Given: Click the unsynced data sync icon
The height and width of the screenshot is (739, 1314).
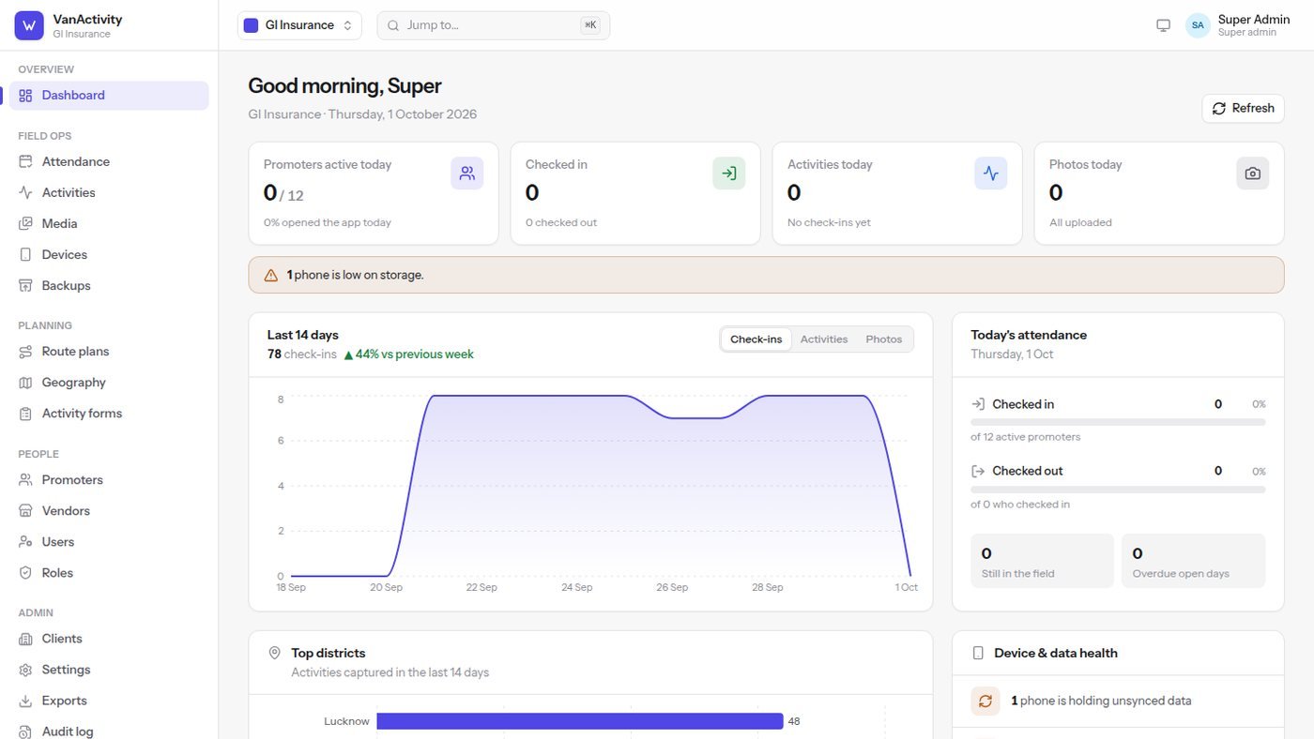Looking at the screenshot, I should coord(985,701).
